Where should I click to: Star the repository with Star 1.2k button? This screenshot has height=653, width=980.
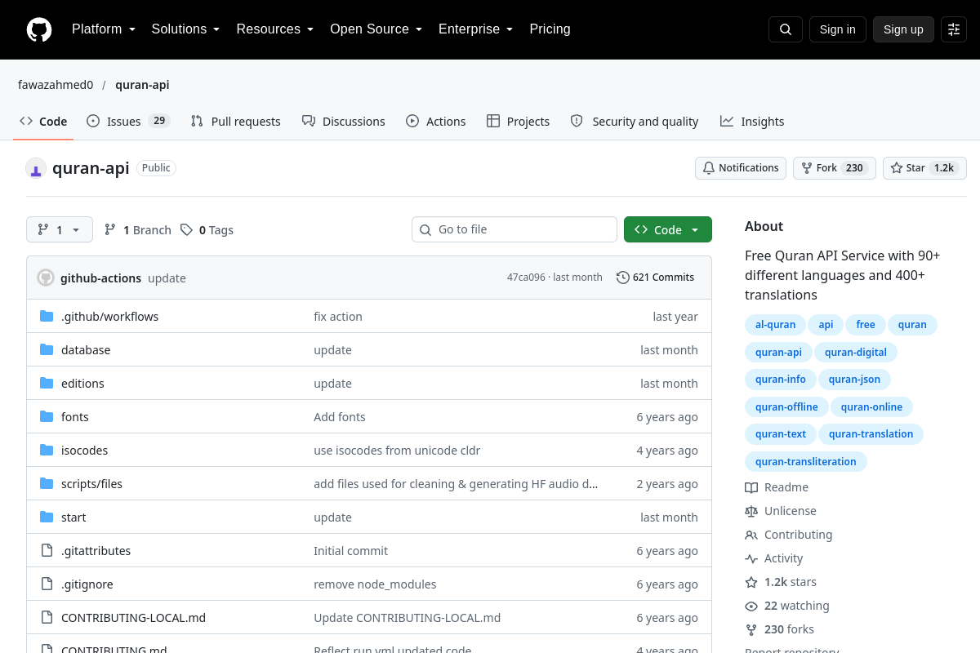[925, 168]
